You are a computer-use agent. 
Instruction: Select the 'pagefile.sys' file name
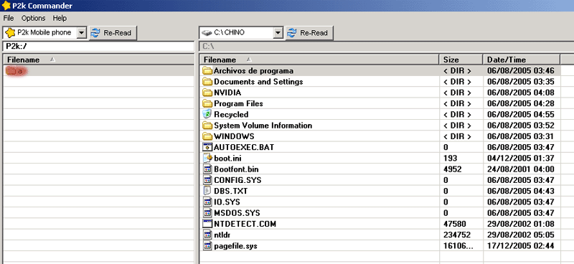235,245
